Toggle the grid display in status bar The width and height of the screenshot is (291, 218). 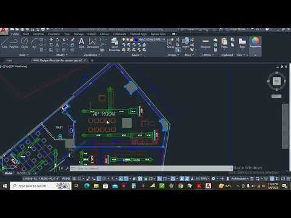tap(74, 179)
